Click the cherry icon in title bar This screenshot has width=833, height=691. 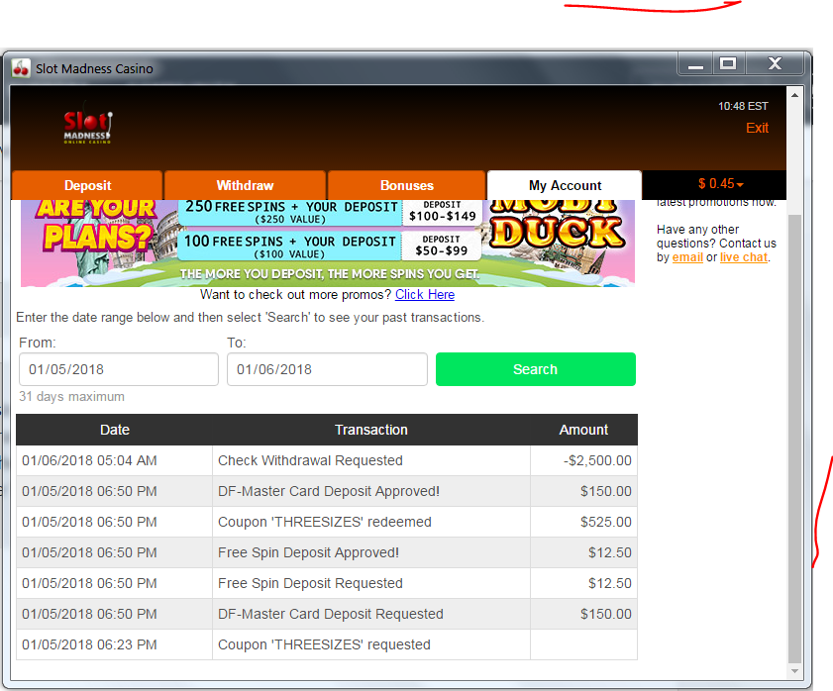click(x=21, y=68)
